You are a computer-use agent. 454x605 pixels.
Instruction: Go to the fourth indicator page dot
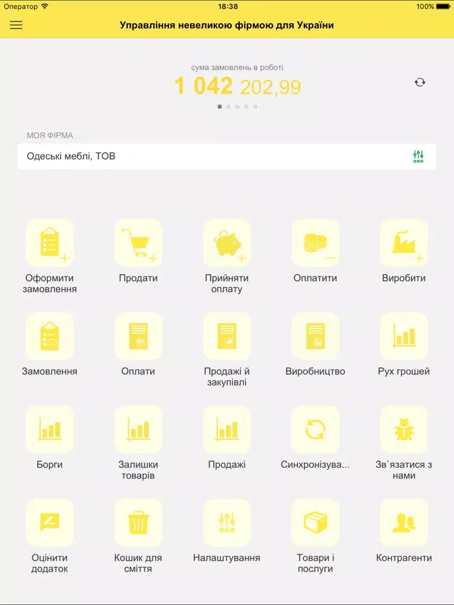246,107
